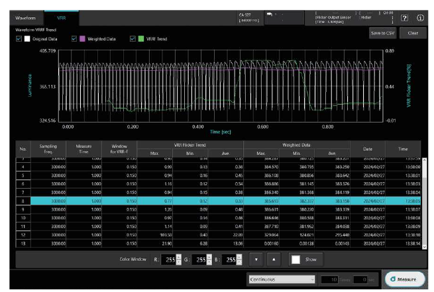
Task: Click the Weighted Data group header in the table
Action: coord(296,145)
